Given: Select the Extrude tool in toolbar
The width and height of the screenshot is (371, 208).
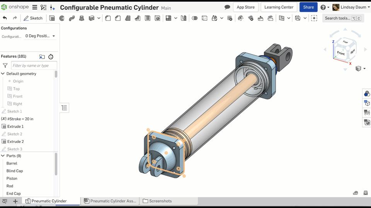Looking at the screenshot, I should [52, 18].
